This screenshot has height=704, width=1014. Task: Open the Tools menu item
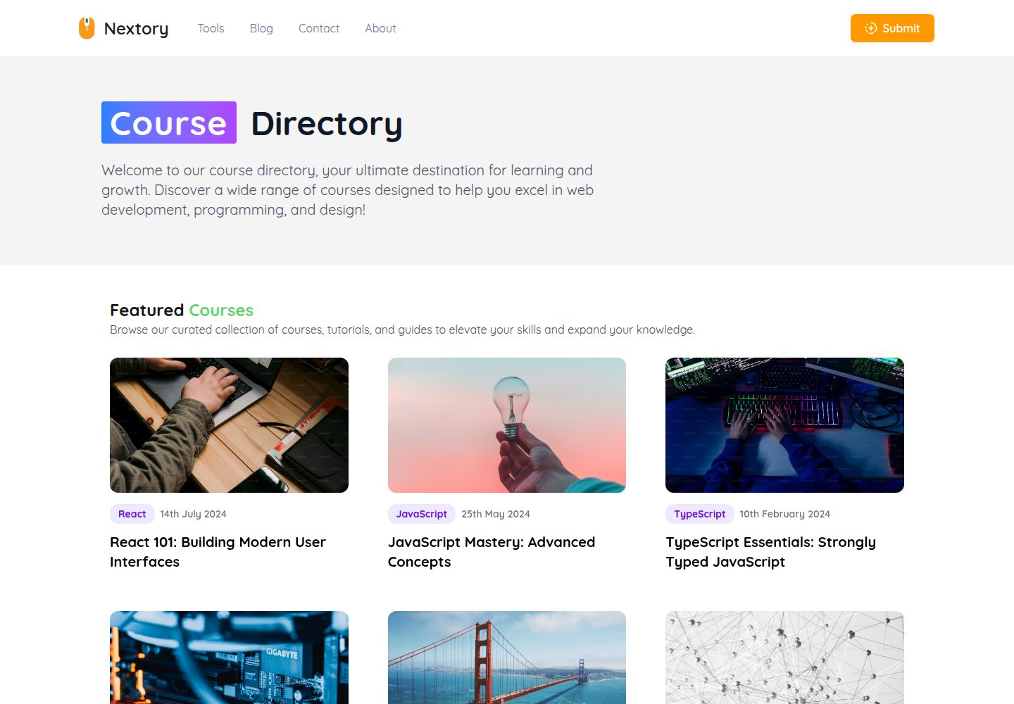[x=211, y=28]
